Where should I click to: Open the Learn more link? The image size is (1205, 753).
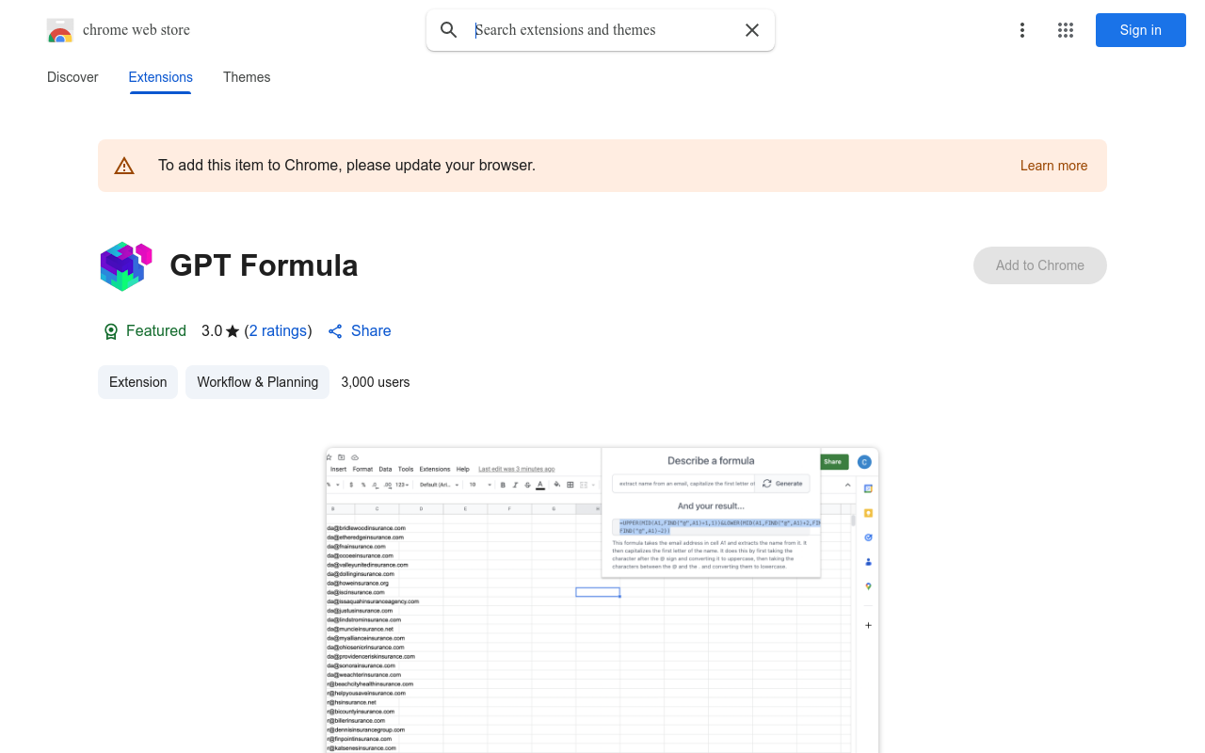(1053, 166)
